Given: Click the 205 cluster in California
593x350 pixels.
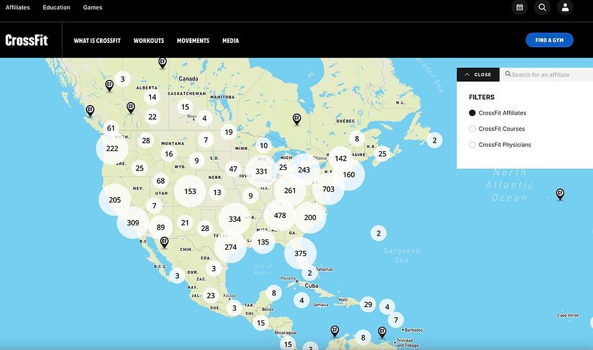Looking at the screenshot, I should [x=114, y=200].
